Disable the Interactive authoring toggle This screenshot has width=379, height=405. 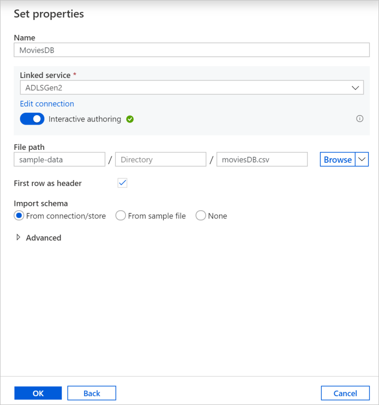(32, 119)
